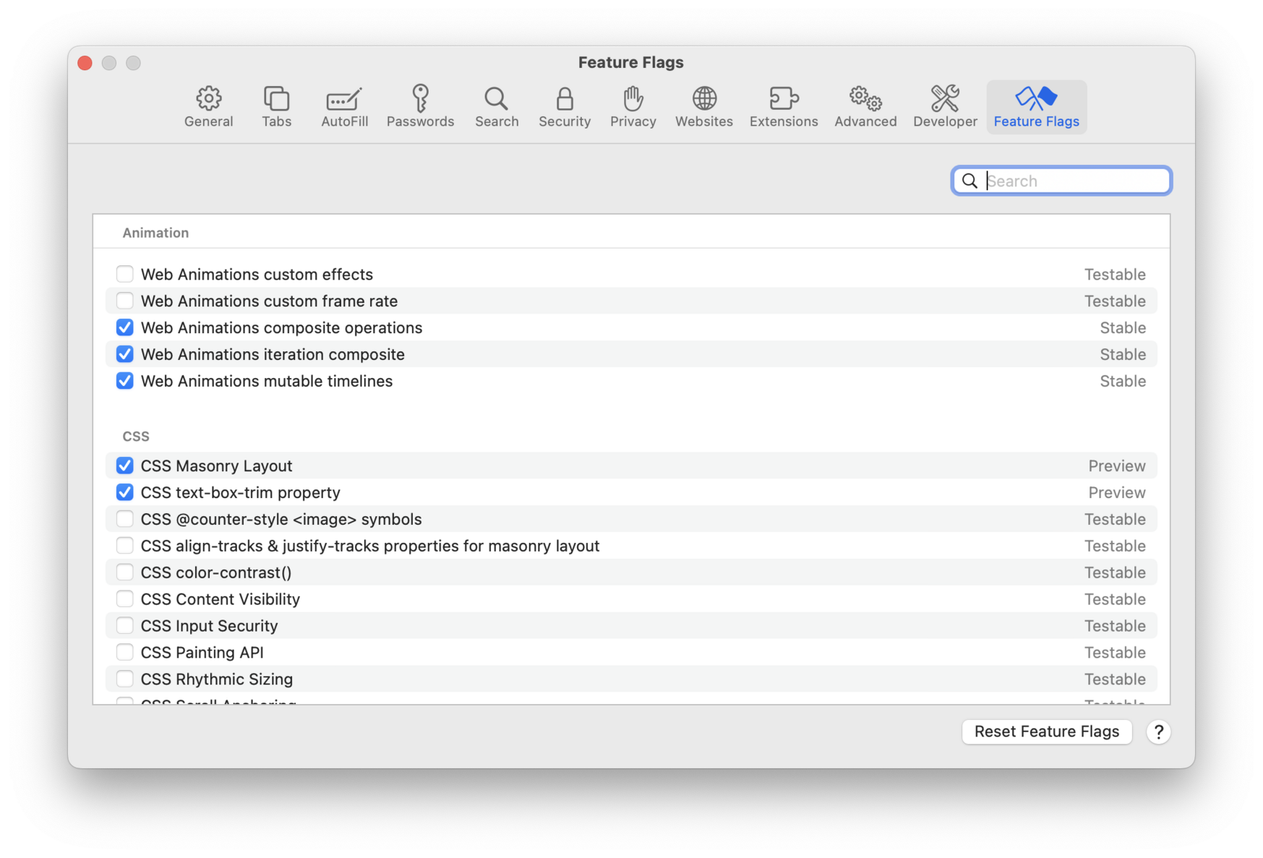1263x858 pixels.
Task: Click the Reset Feature Flags button
Action: [x=1046, y=732]
